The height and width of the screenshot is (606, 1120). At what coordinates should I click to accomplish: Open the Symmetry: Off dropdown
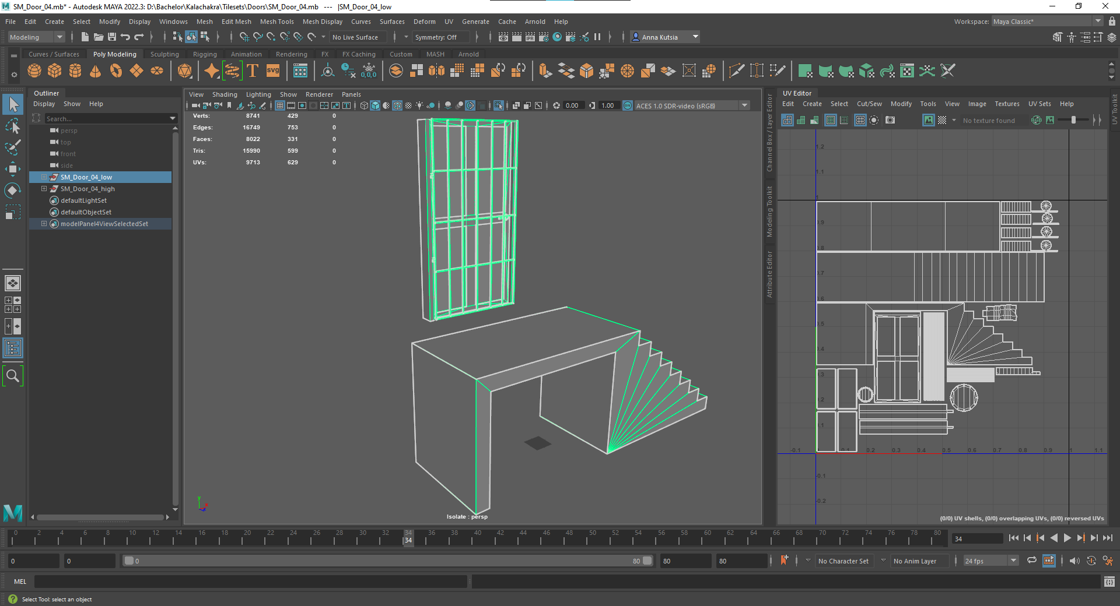point(441,37)
